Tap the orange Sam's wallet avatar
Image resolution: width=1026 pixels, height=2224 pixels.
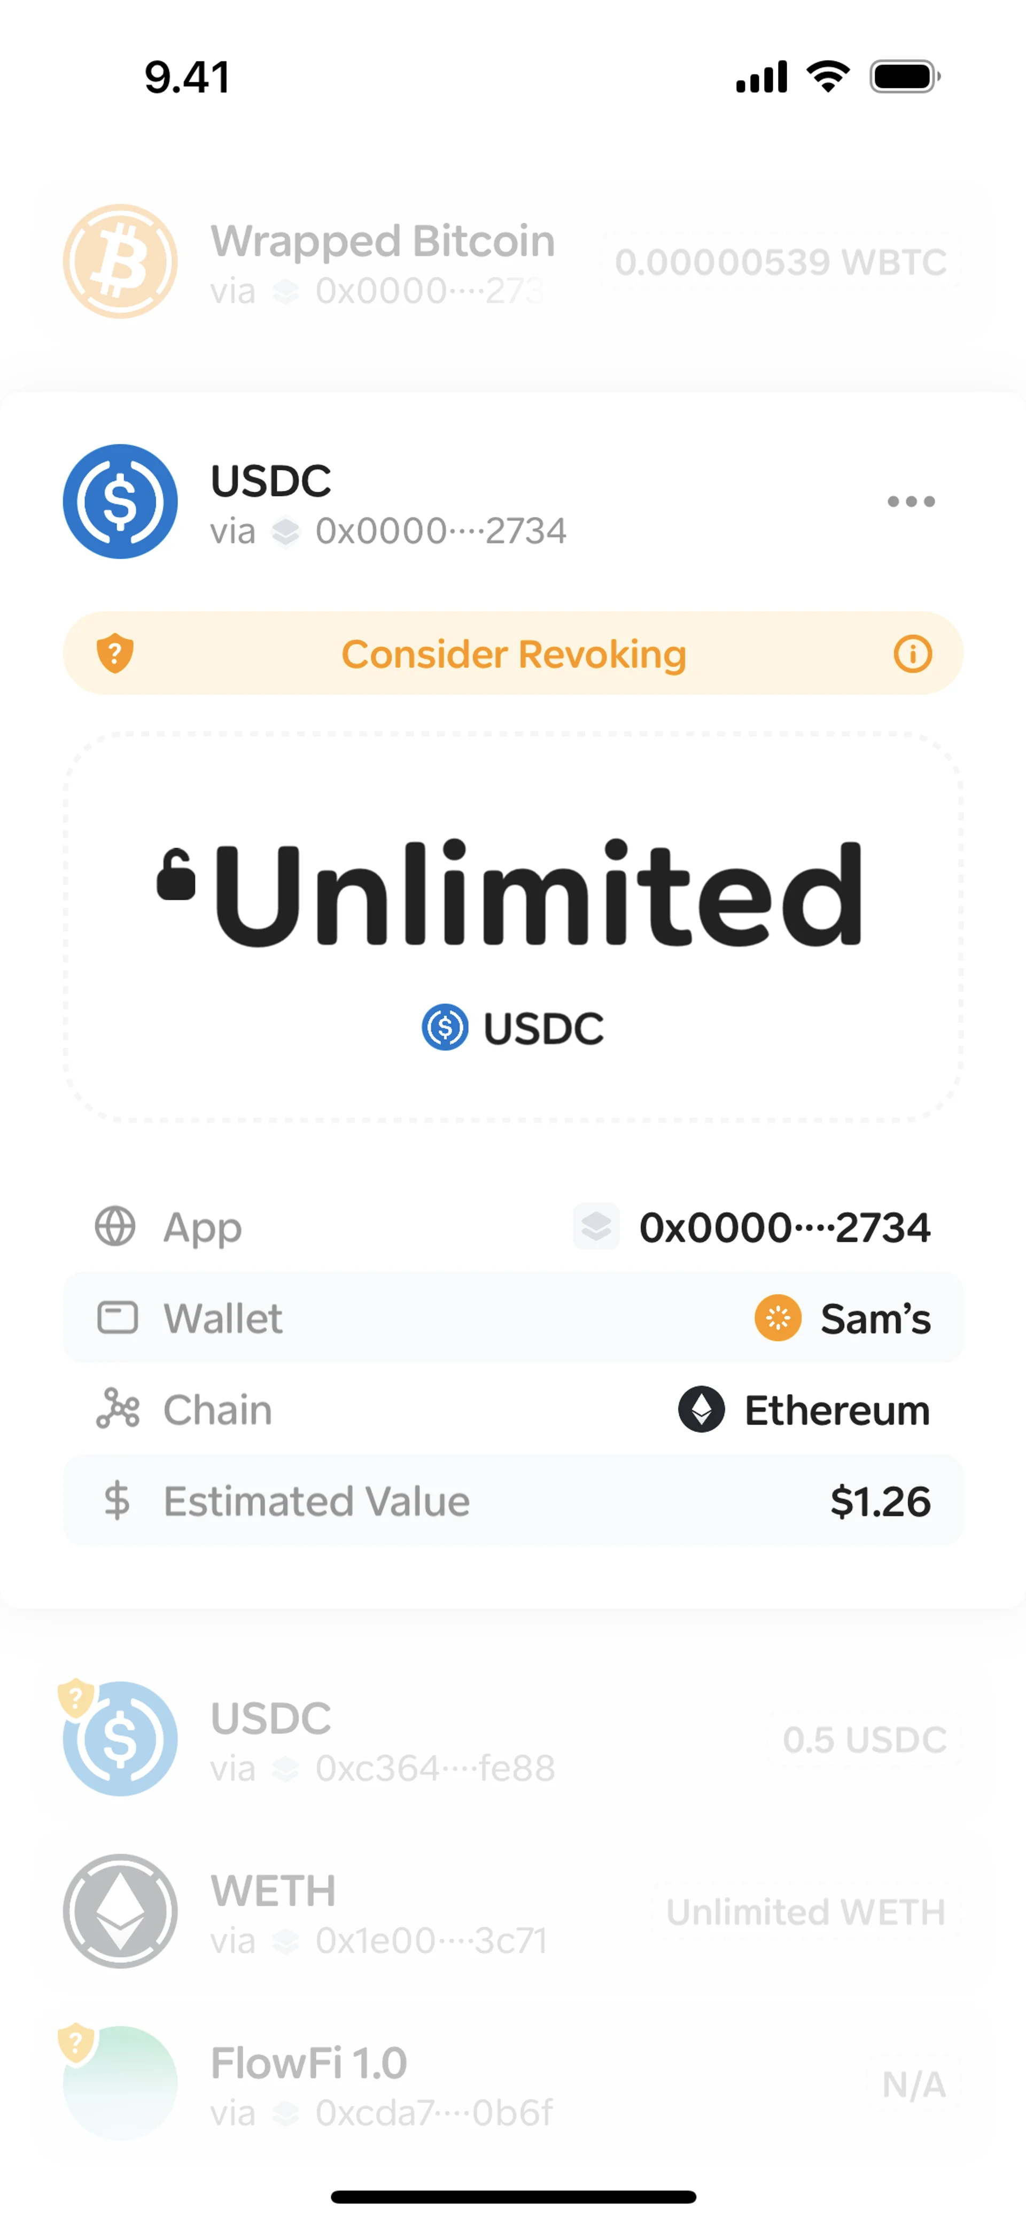tap(778, 1318)
